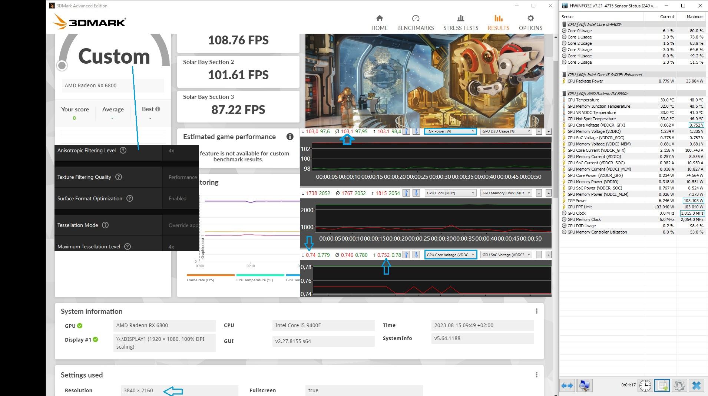Image resolution: width=708 pixels, height=396 pixels.
Task: Select the GPU Memory Controller Utilization row
Action: click(x=632, y=232)
